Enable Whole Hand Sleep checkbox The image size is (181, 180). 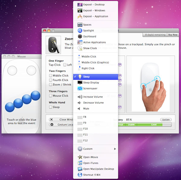pos(50,107)
